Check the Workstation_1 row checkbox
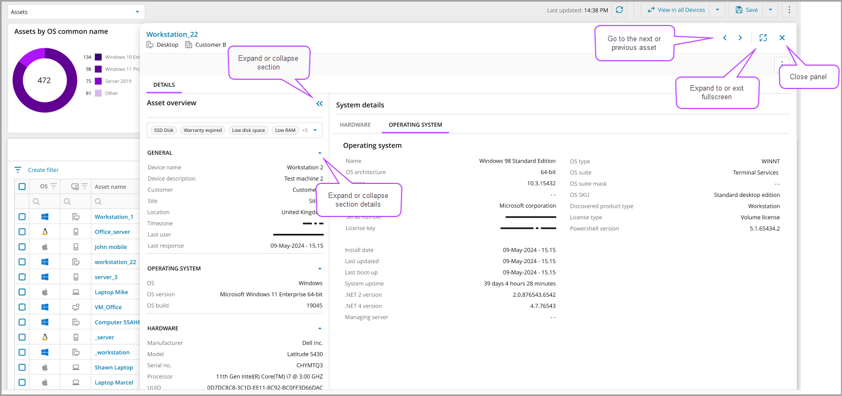842x396 pixels. coord(22,216)
